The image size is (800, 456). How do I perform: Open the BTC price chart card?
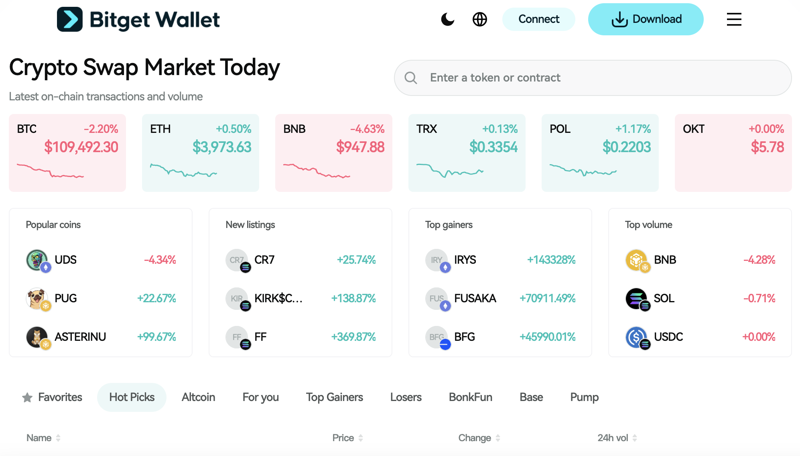[67, 153]
